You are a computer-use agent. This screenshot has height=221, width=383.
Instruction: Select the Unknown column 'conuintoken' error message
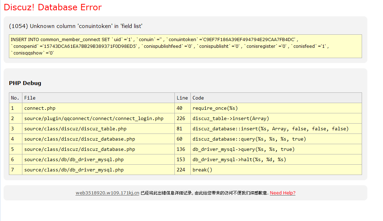pos(76,26)
